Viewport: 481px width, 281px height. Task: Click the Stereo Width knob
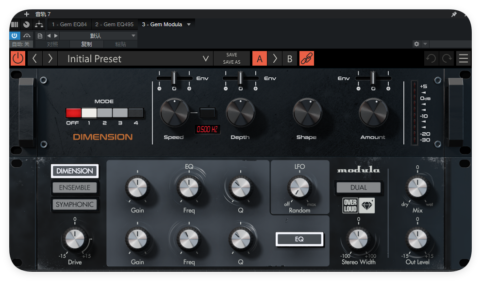[358, 239]
